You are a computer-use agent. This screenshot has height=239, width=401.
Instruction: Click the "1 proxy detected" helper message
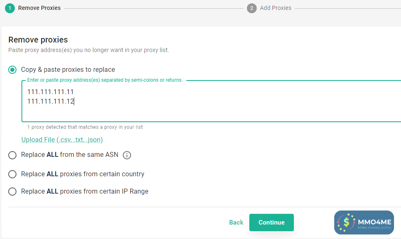[x=85, y=127]
